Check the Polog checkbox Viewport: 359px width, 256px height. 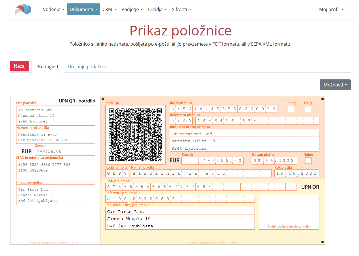click(x=291, y=109)
